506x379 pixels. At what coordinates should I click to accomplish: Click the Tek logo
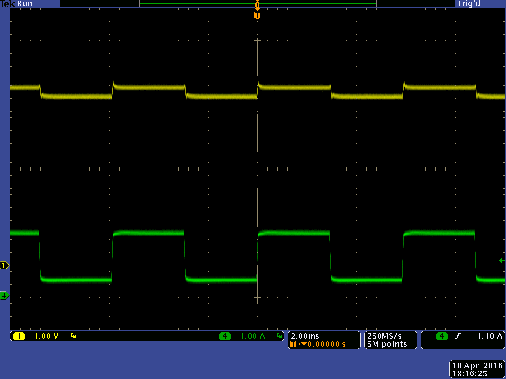point(8,4)
